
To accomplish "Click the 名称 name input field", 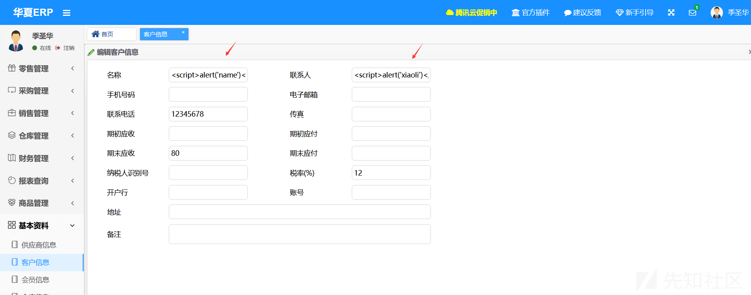I will click(208, 75).
